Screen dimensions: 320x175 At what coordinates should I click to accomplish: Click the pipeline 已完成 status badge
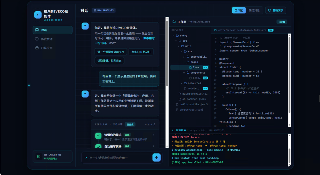(130, 124)
